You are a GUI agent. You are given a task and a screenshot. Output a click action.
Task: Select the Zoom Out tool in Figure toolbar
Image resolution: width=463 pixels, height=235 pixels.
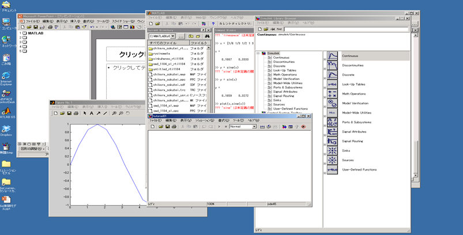click(121, 113)
